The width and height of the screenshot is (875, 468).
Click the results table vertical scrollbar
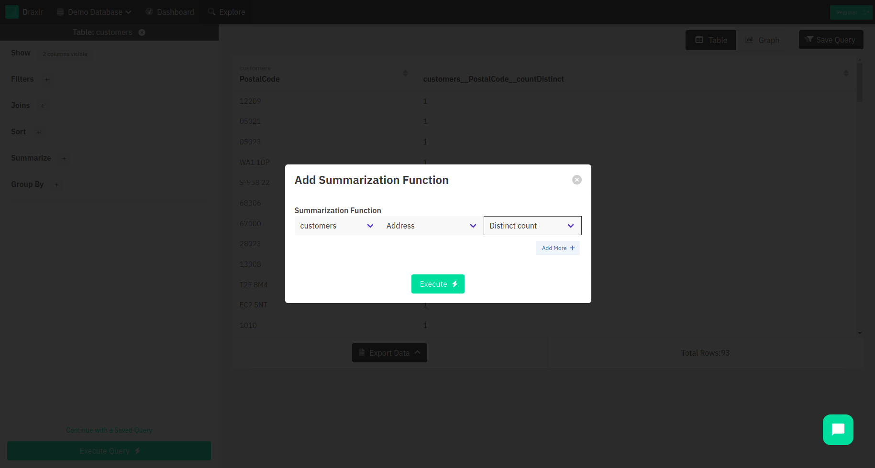click(860, 82)
